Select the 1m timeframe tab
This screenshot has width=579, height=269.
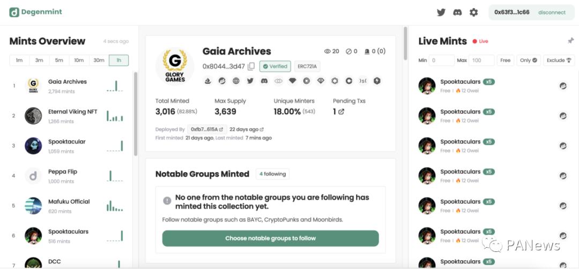pyautogui.click(x=19, y=60)
